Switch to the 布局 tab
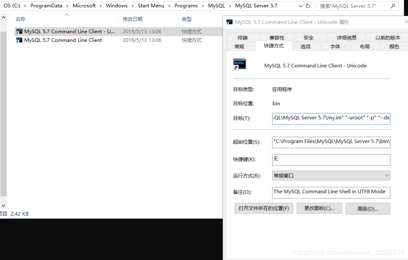 [x=365, y=46]
